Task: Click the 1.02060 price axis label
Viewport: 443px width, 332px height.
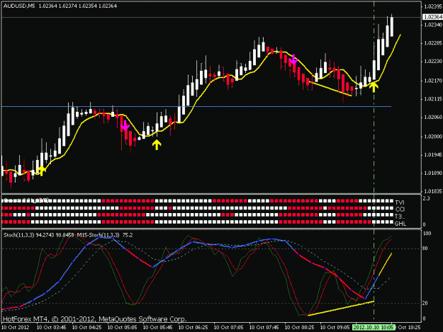Action: click(433, 117)
